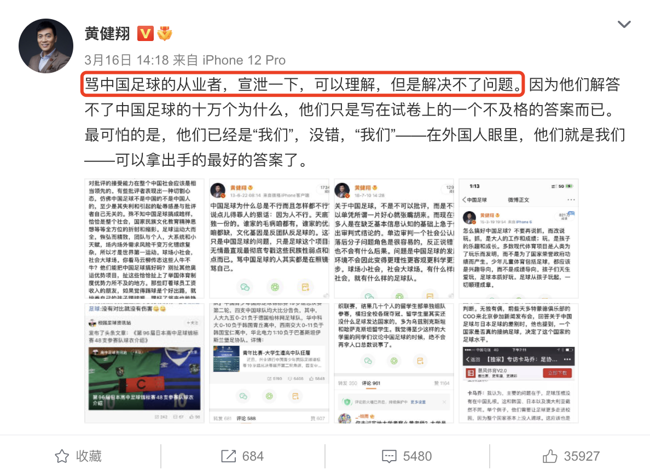650x476 pixels.
Task: Click the red-highlighted first sentence of post
Action: 303,84
